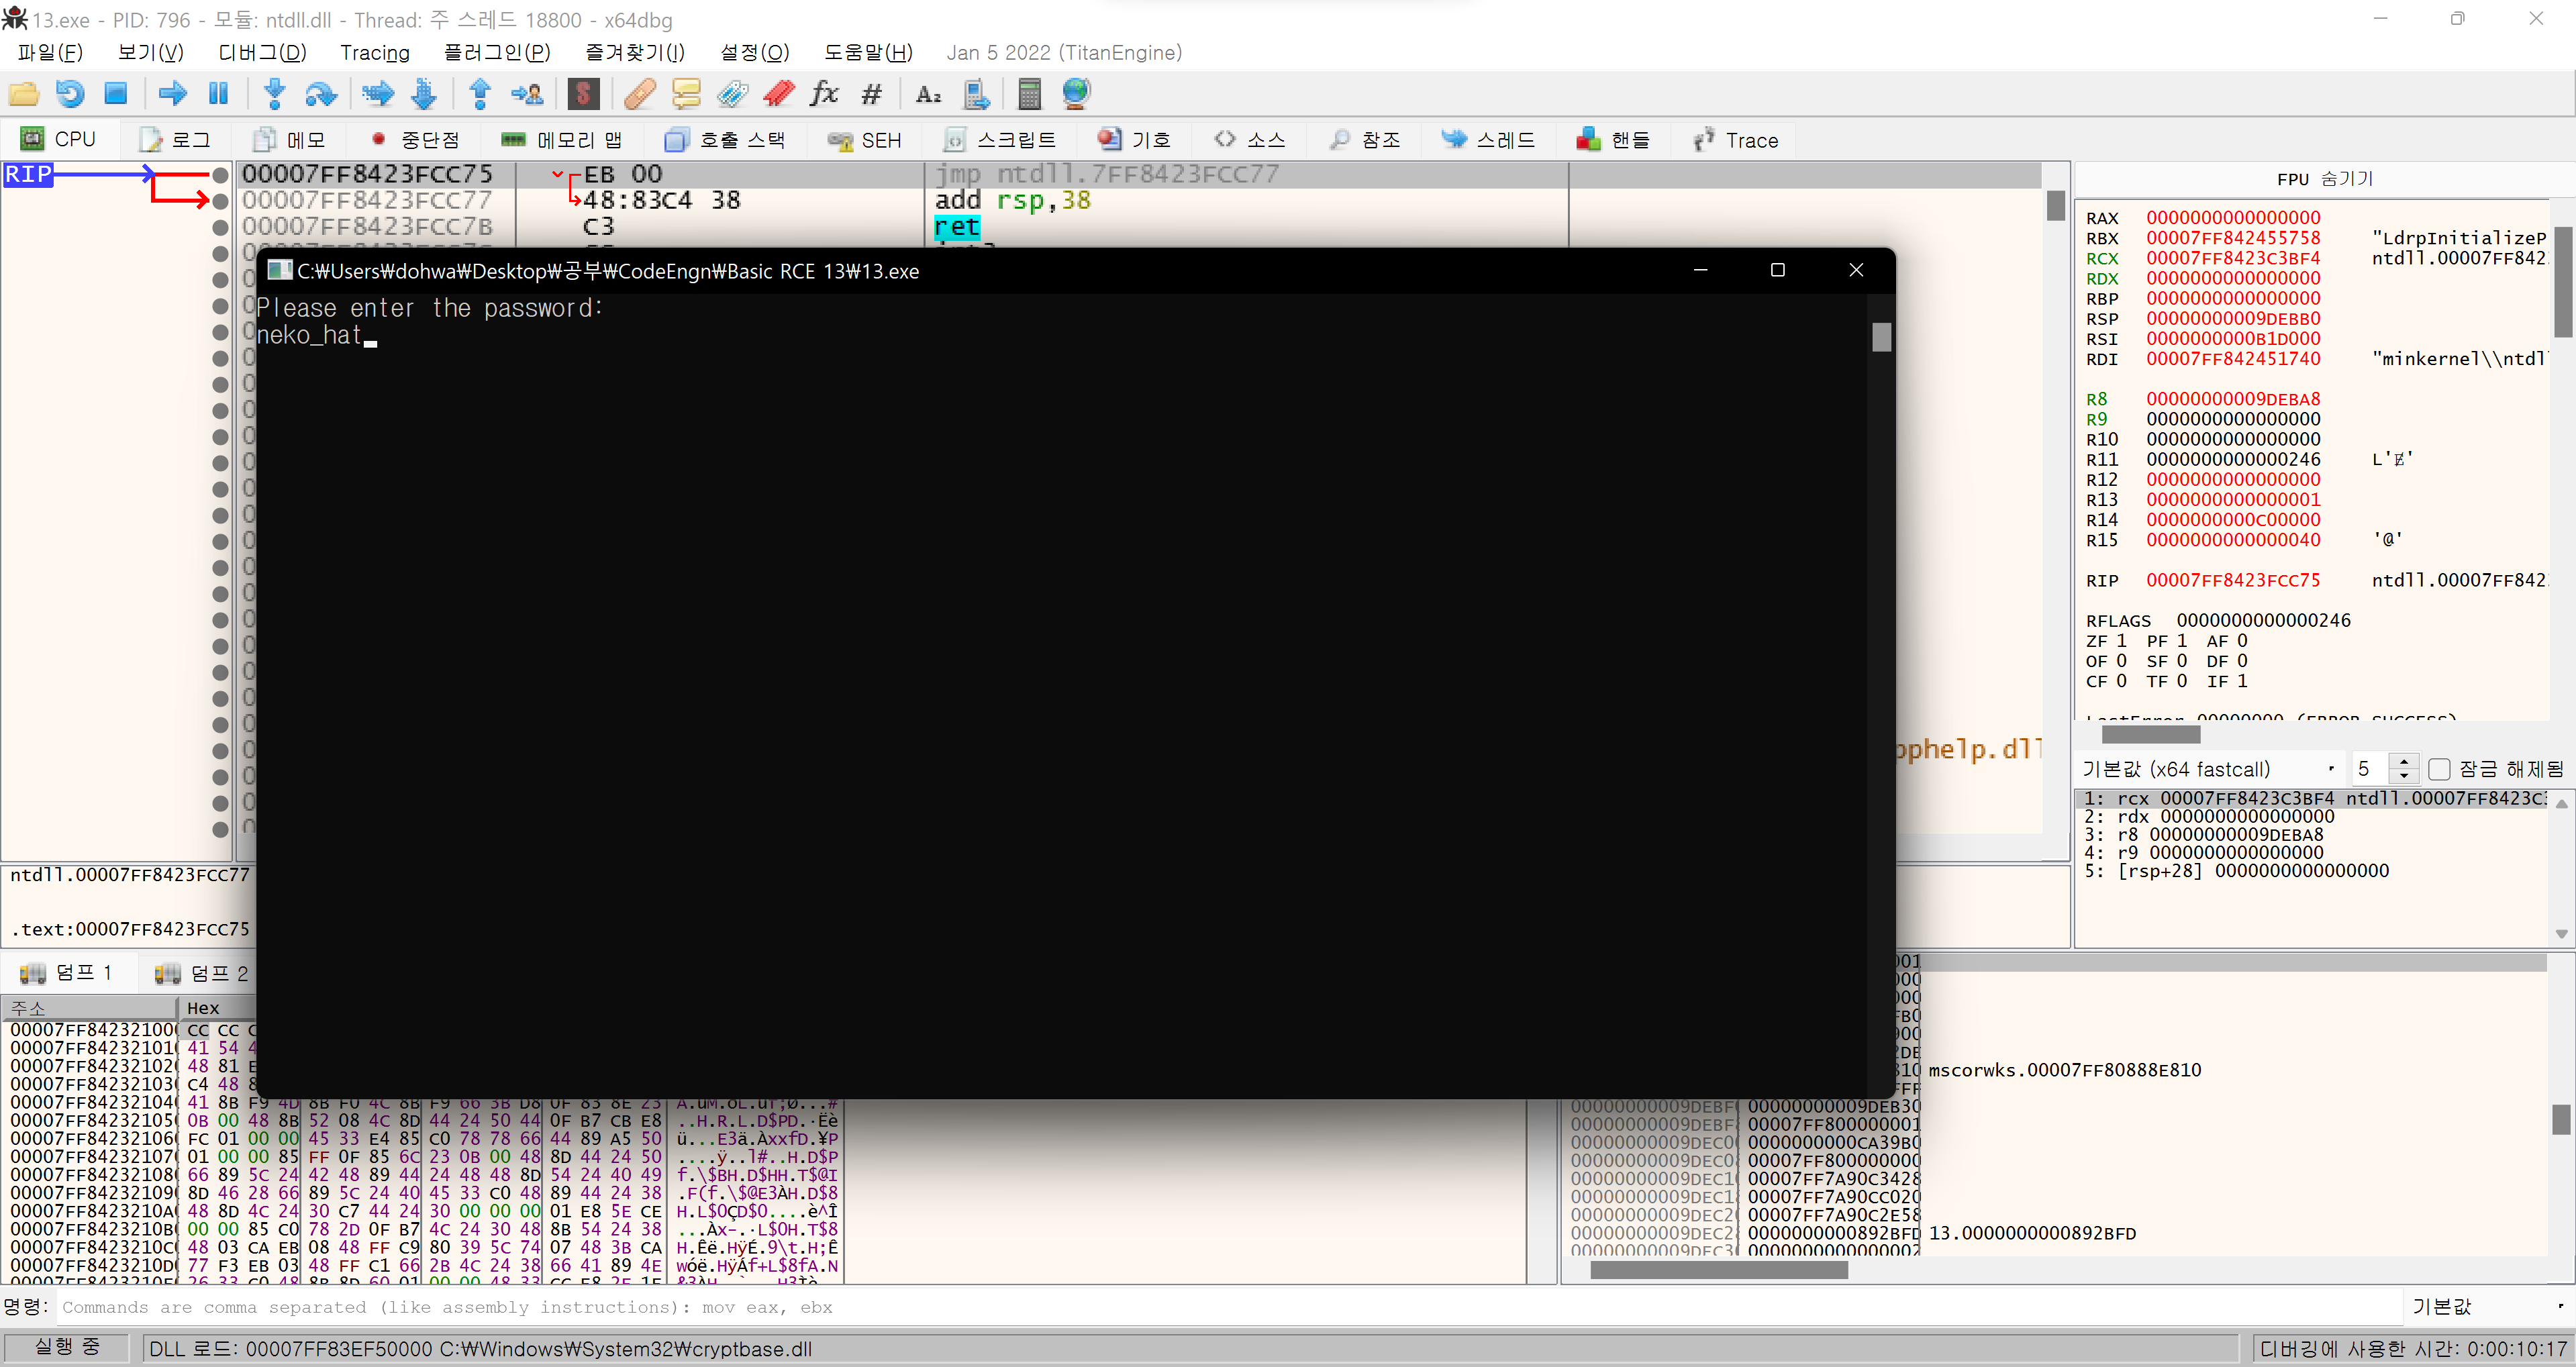Step into with the down-arrow icon

tap(274, 94)
